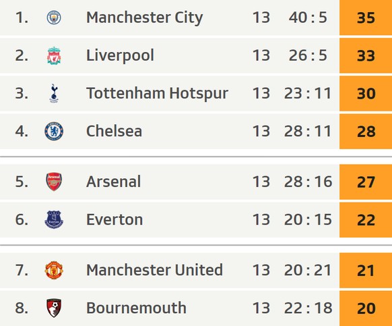392x326 pixels.
Task: Click the Bournemouth club crest
Action: pyautogui.click(x=54, y=308)
